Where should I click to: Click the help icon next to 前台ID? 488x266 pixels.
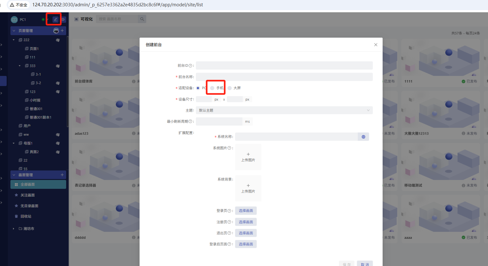[x=190, y=66]
